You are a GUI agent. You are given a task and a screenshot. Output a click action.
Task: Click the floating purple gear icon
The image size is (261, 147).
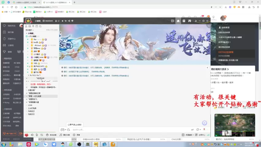(x=205, y=123)
